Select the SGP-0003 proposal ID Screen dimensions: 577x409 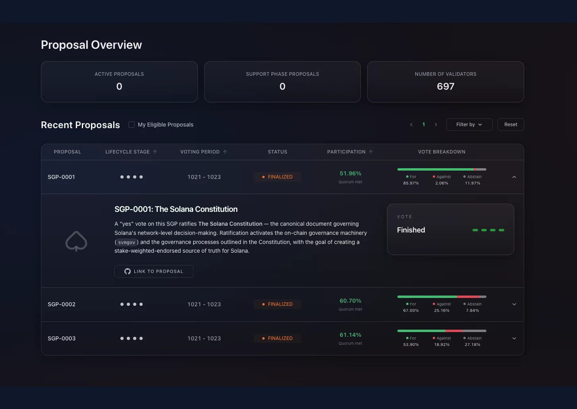click(x=62, y=338)
